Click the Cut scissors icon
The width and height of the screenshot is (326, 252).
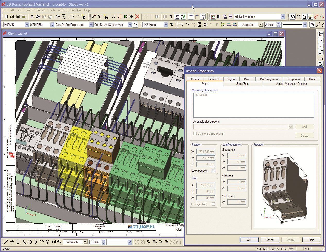pyautogui.click(x=32, y=17)
